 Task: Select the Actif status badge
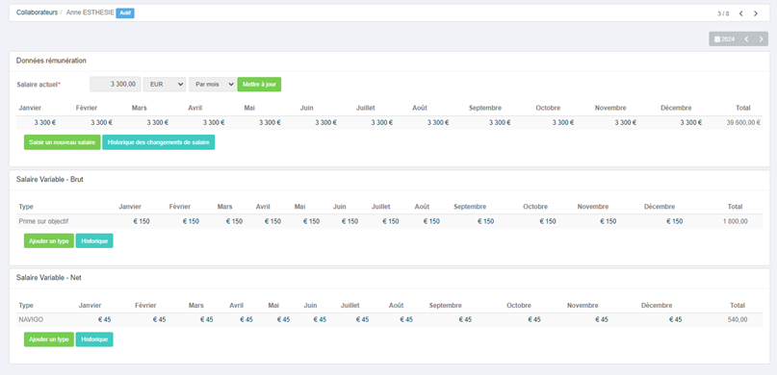pyautogui.click(x=125, y=12)
